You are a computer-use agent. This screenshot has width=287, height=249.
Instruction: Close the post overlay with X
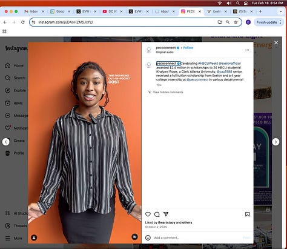tap(276, 42)
